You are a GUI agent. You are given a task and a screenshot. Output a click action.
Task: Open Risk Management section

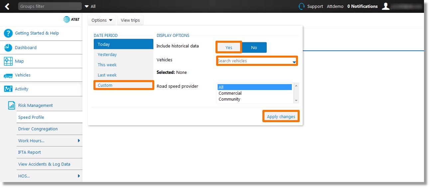click(x=36, y=106)
